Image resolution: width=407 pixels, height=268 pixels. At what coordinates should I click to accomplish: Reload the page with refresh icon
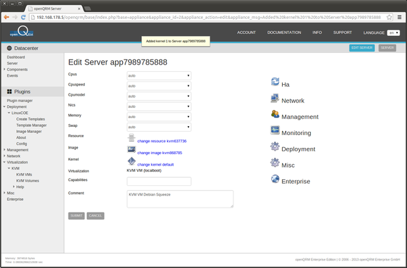pyautogui.click(x=23, y=17)
